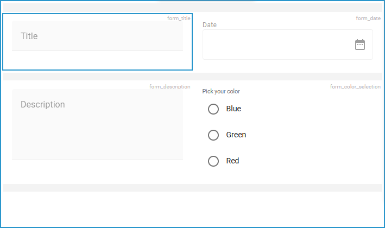Click the 'Blue' option label text

(x=233, y=109)
